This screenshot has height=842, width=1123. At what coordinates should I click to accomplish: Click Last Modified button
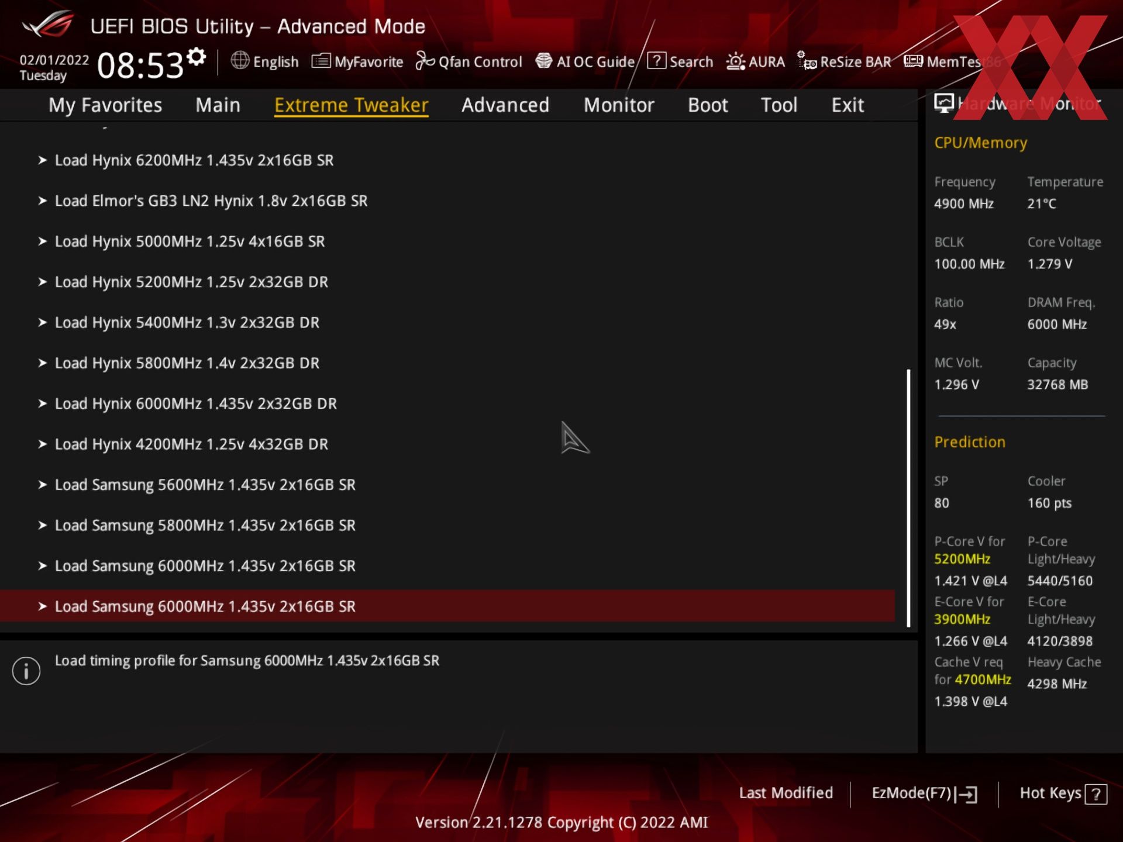(x=786, y=793)
